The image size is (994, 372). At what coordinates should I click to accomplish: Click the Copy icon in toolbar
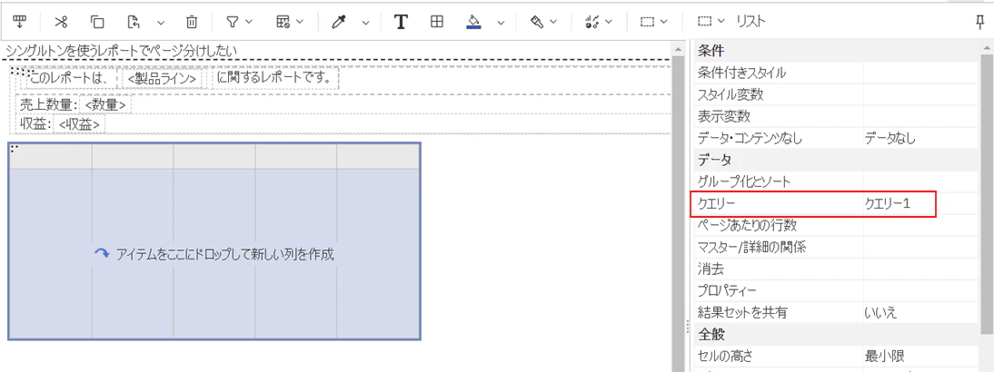(x=97, y=22)
